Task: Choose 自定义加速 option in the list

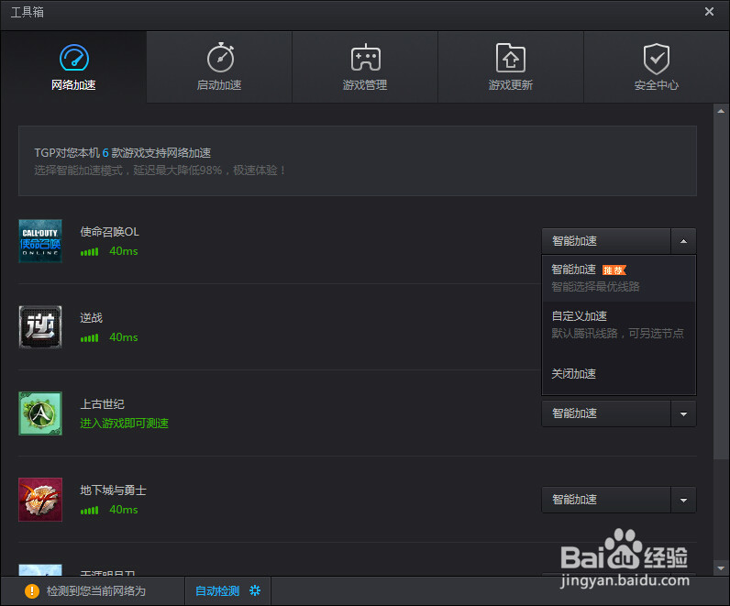Action: (x=619, y=325)
